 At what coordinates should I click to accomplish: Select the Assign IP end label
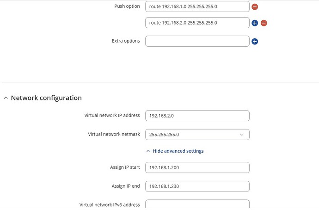[x=126, y=186]
